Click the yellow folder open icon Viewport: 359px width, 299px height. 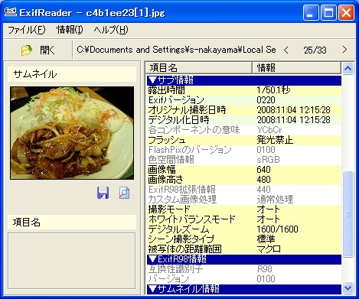[27, 50]
